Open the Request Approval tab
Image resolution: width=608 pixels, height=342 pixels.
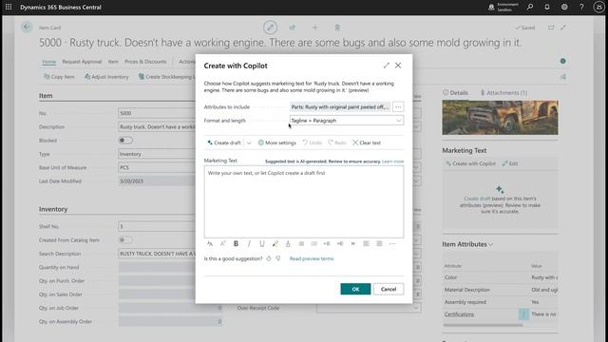pyautogui.click(x=82, y=62)
